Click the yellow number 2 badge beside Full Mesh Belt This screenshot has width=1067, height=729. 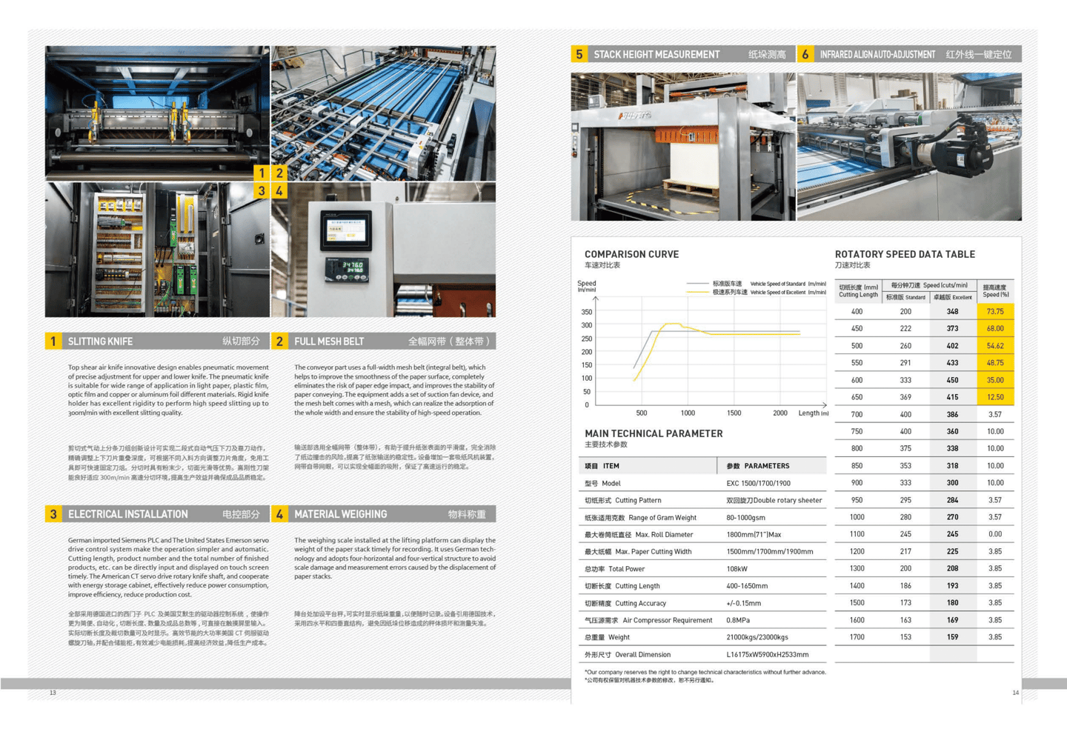click(279, 342)
